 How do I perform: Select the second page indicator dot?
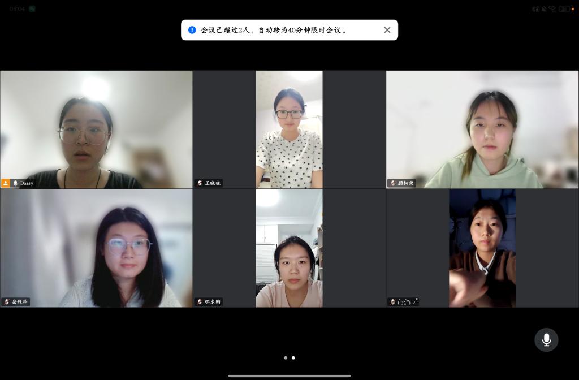(293, 357)
